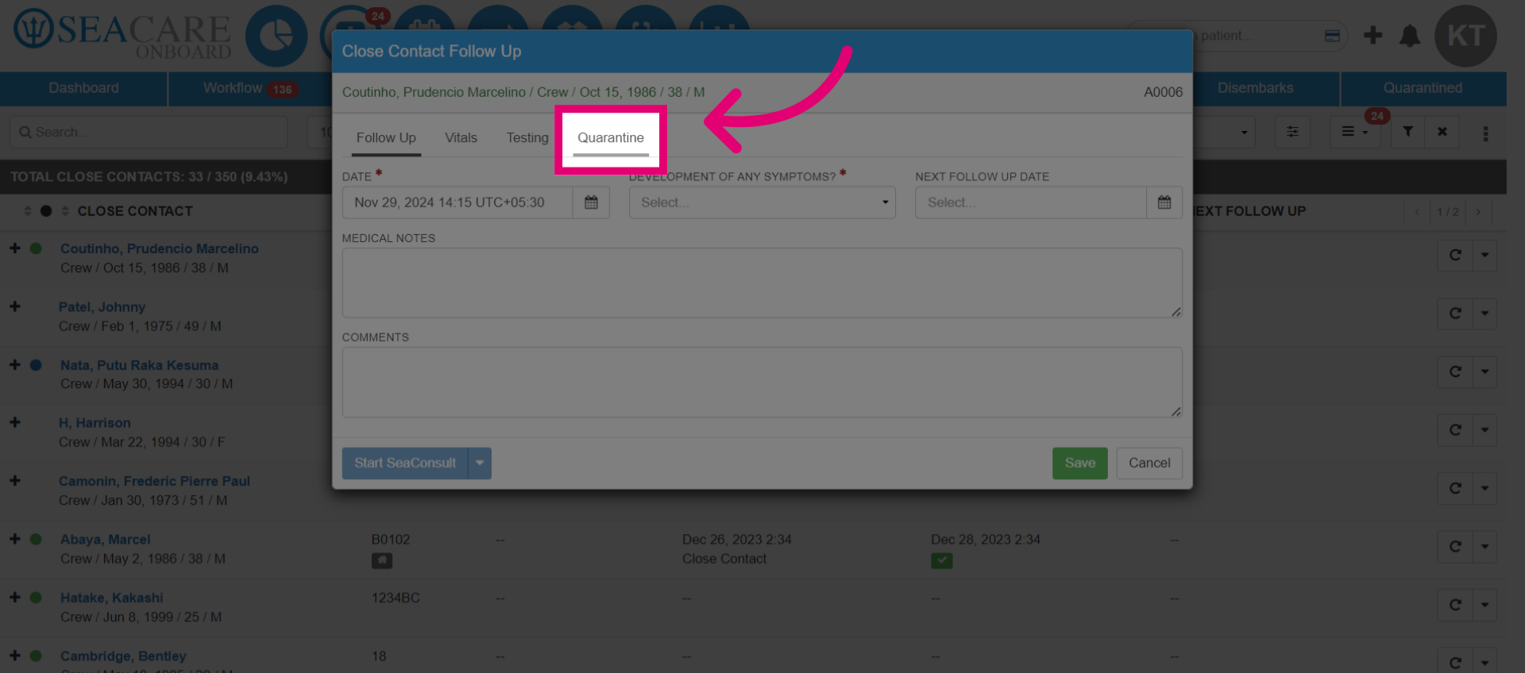Cancel the Close Contact Follow Up dialog
This screenshot has height=673, width=1525.
[x=1149, y=463]
